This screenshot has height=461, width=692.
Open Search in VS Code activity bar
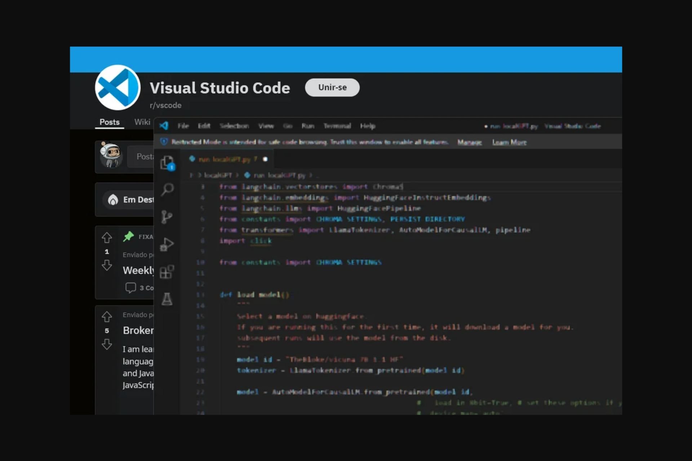pyautogui.click(x=167, y=189)
